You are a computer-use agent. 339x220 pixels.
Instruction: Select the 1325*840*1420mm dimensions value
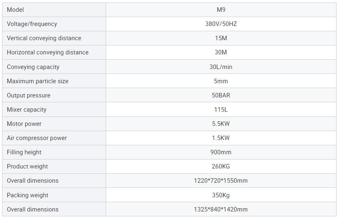point(221,209)
